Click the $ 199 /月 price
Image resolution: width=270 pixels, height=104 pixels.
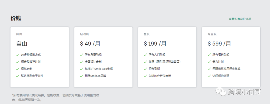155,44
